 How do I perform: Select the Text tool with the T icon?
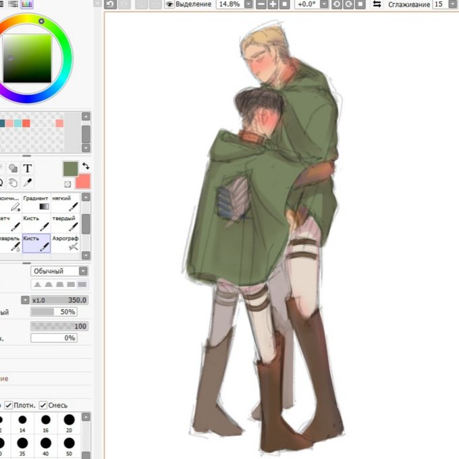(28, 168)
